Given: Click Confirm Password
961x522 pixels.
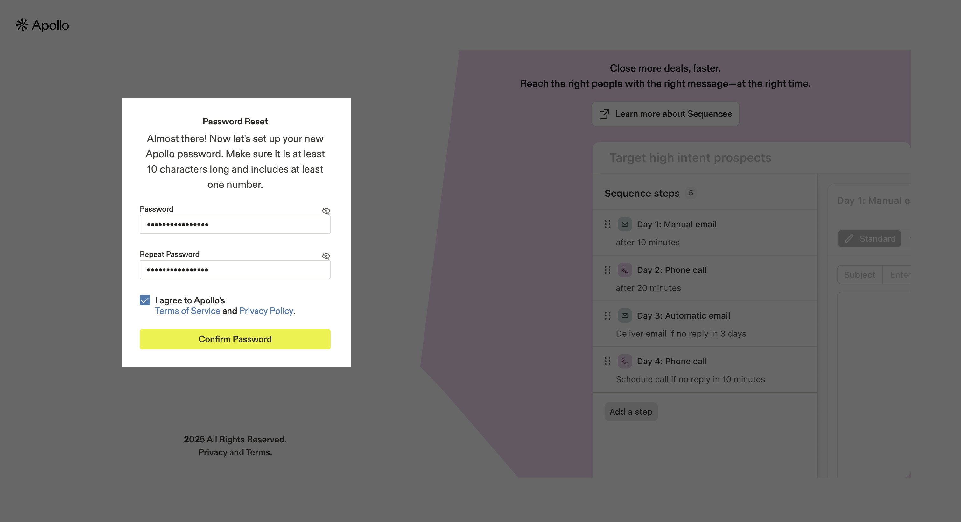Looking at the screenshot, I should [x=235, y=339].
